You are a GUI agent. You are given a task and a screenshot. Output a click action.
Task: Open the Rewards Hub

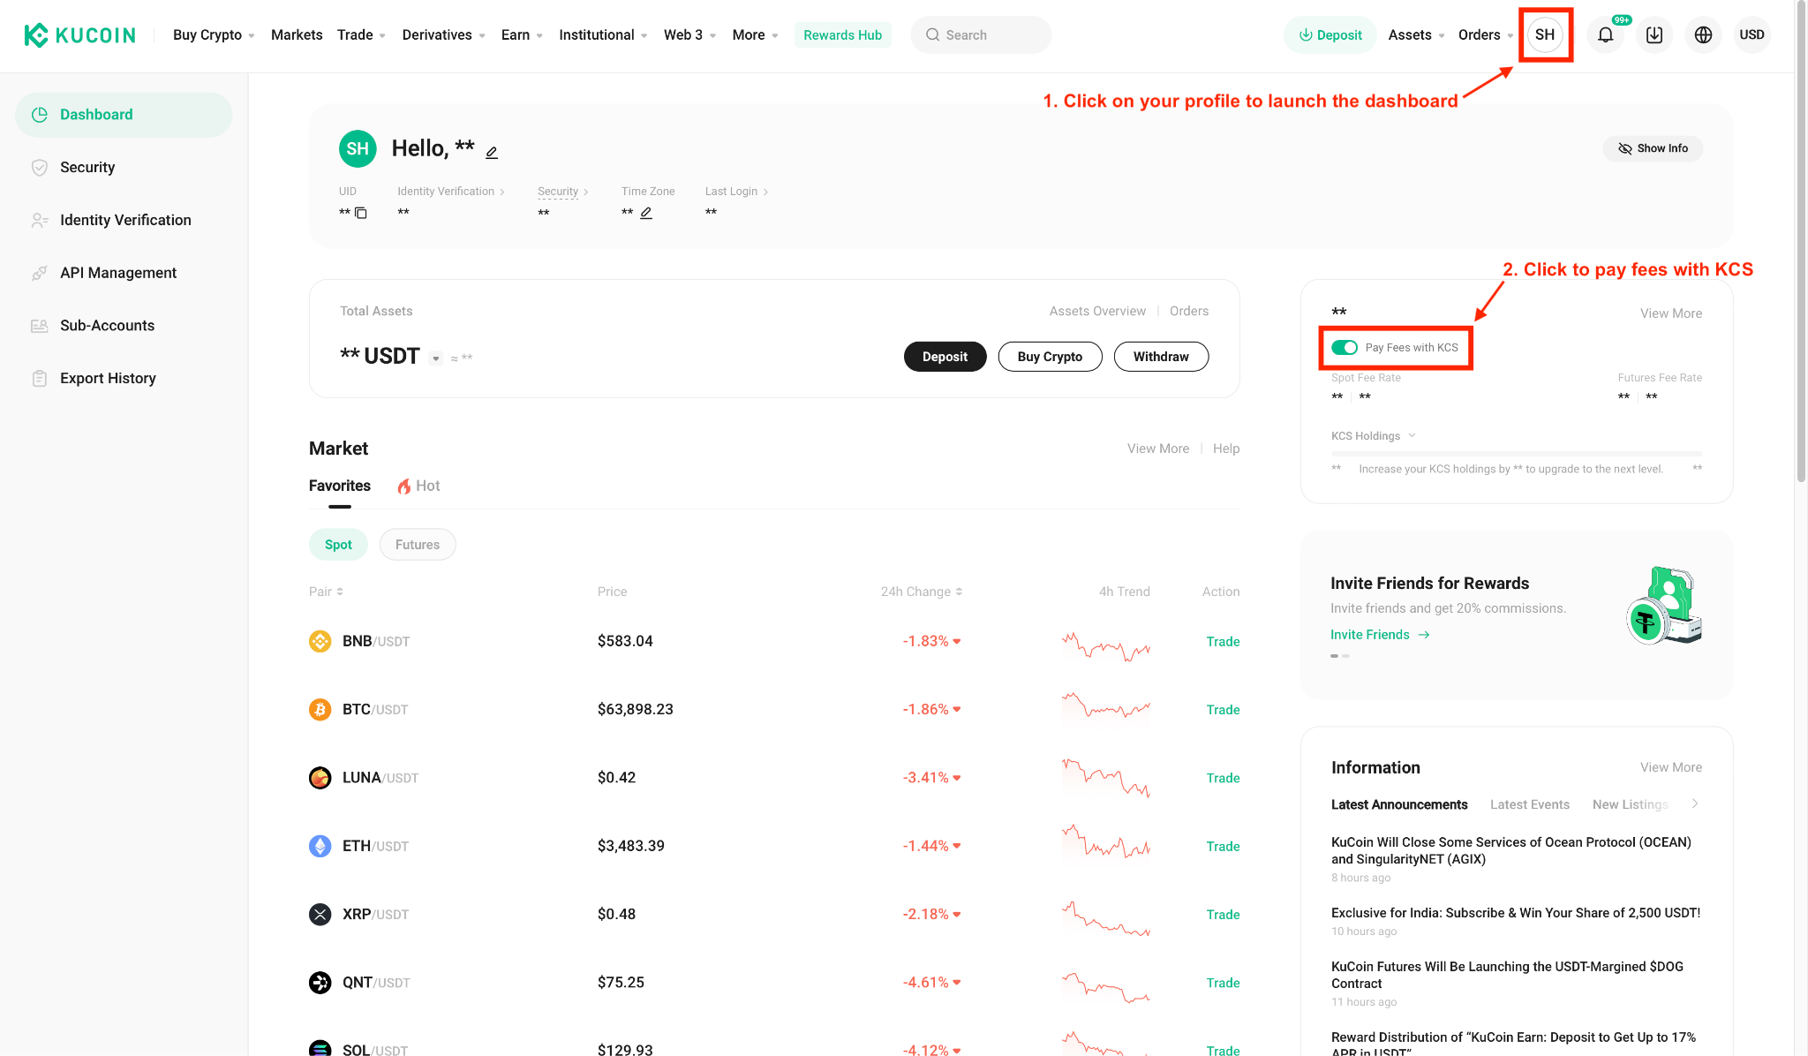842,35
